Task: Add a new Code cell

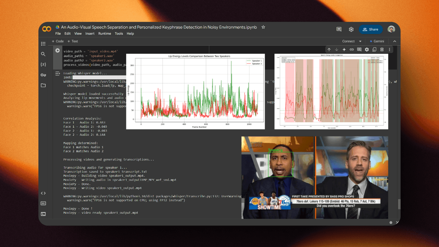Action: point(58,41)
